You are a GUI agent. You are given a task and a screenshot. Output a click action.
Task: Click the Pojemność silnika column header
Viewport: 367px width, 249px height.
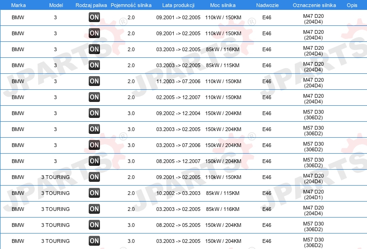click(x=131, y=5)
